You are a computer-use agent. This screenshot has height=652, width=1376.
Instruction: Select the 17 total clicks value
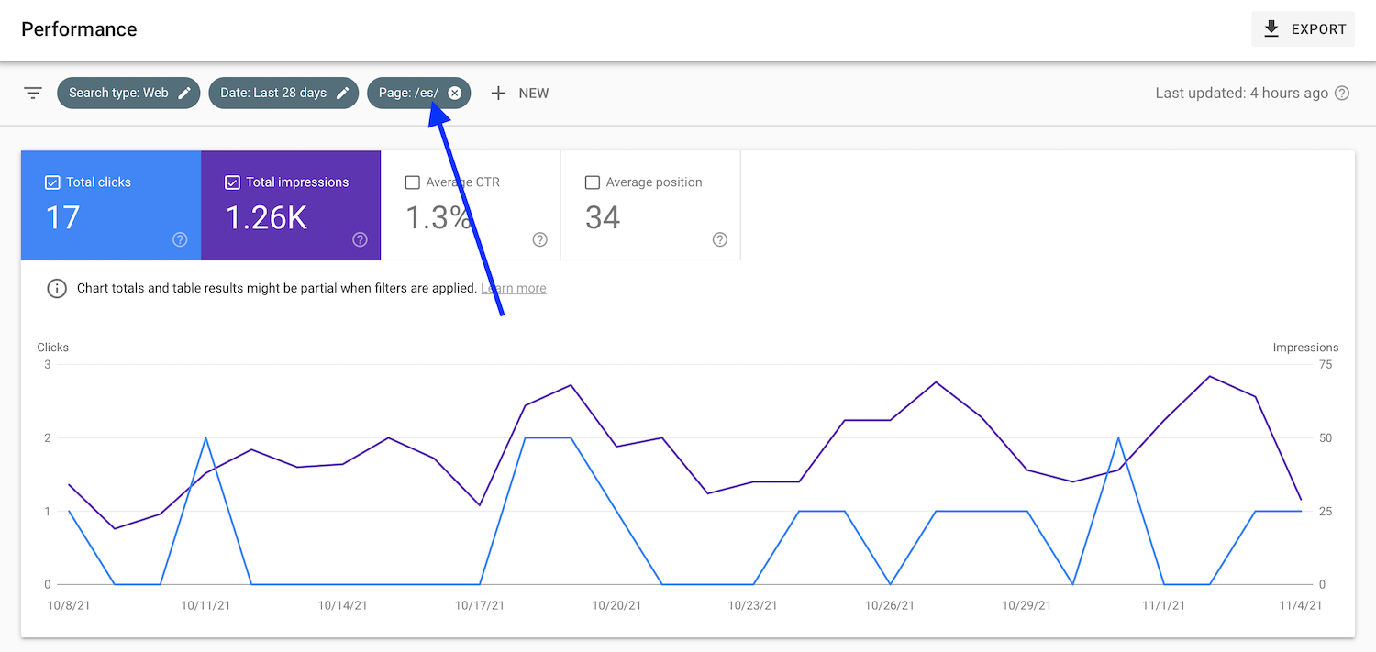pyautogui.click(x=62, y=217)
